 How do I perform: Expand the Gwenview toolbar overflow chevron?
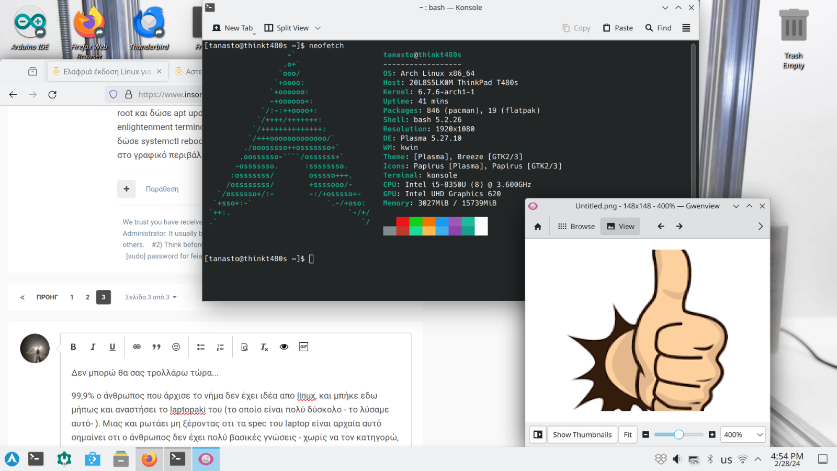coord(761,227)
